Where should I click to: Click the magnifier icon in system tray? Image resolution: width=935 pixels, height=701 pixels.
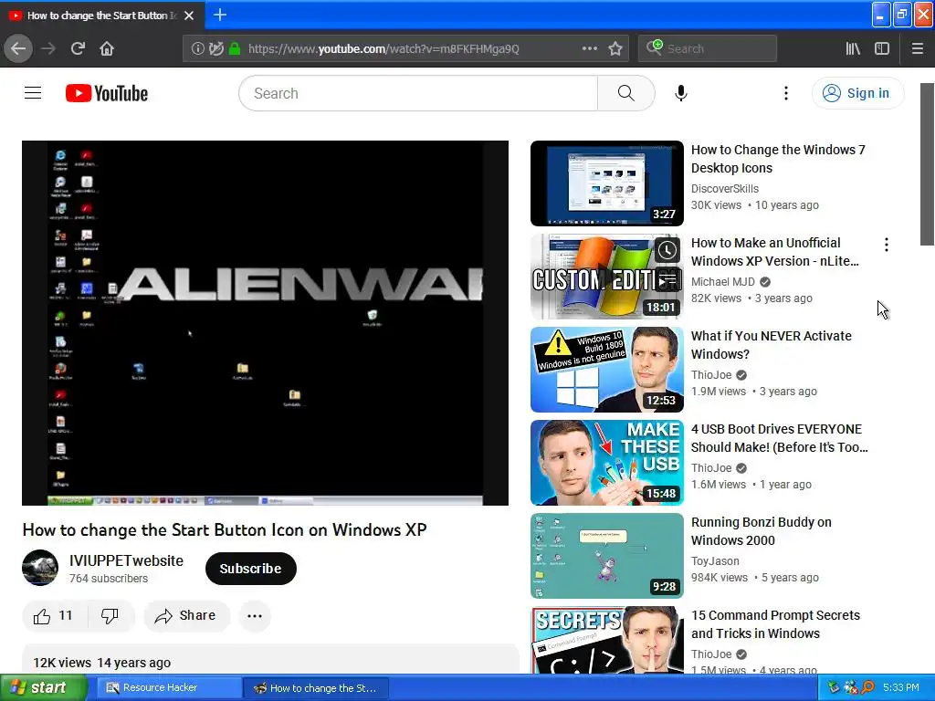coord(867,687)
